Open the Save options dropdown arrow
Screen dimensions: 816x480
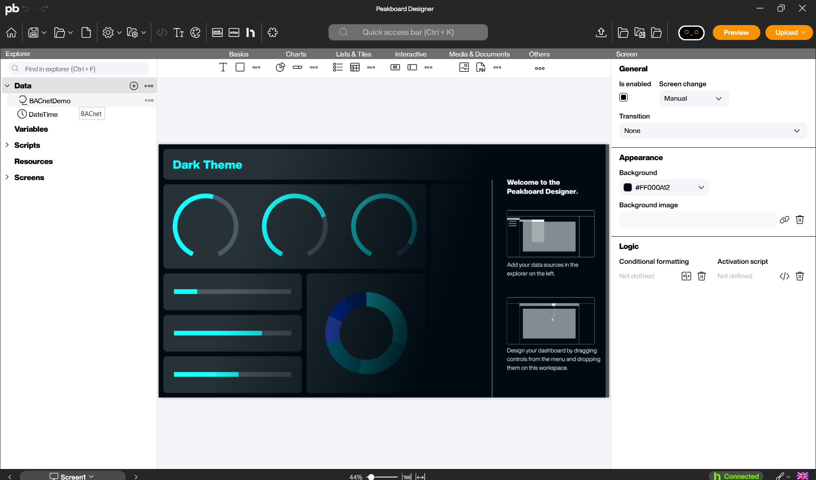[44, 33]
